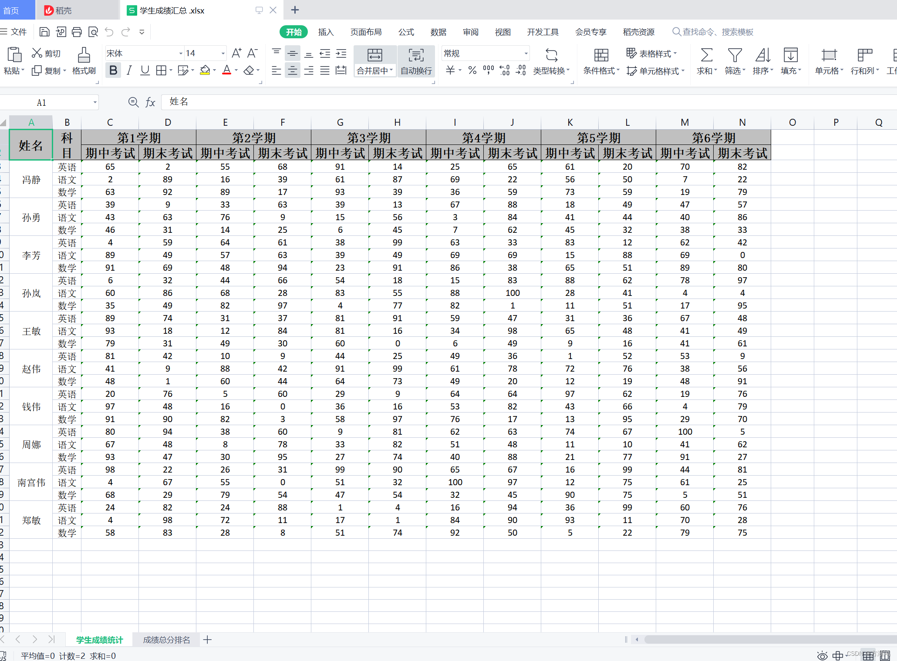The image size is (897, 661).
Task: Expand Table Styles (表格样式) dropdown
Action: (675, 54)
